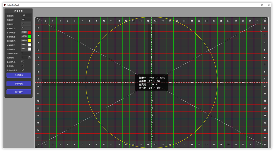This screenshot has width=274, height=151.
Task: Click the FusionTestTool app icon in title bar
Action: pos(5,5)
